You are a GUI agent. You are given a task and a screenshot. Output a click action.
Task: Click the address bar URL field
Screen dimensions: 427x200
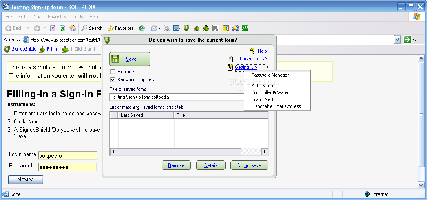coord(208,40)
